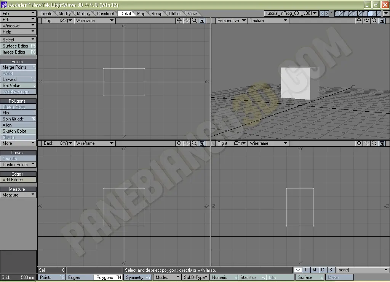Maximize the Perspective viewport with its corner icon
Viewport: 390px width, 282px height.
tap(382, 21)
